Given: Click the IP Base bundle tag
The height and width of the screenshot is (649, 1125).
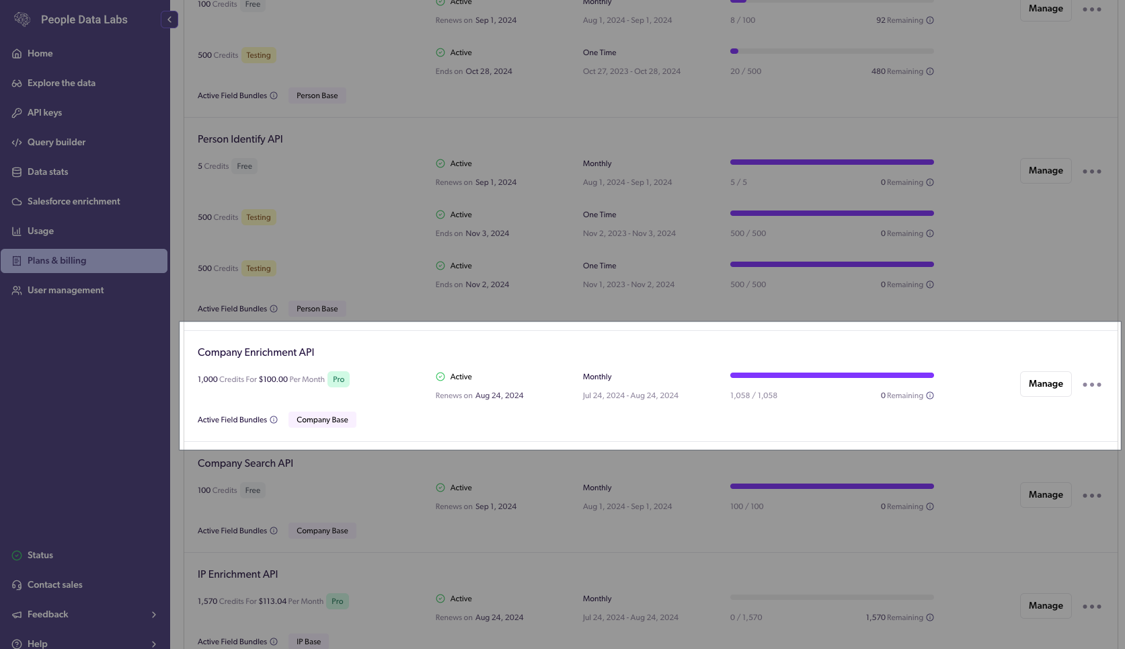Looking at the screenshot, I should 309,642.
